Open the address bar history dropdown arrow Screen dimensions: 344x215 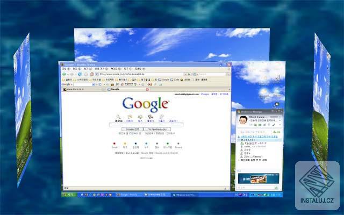(185, 74)
